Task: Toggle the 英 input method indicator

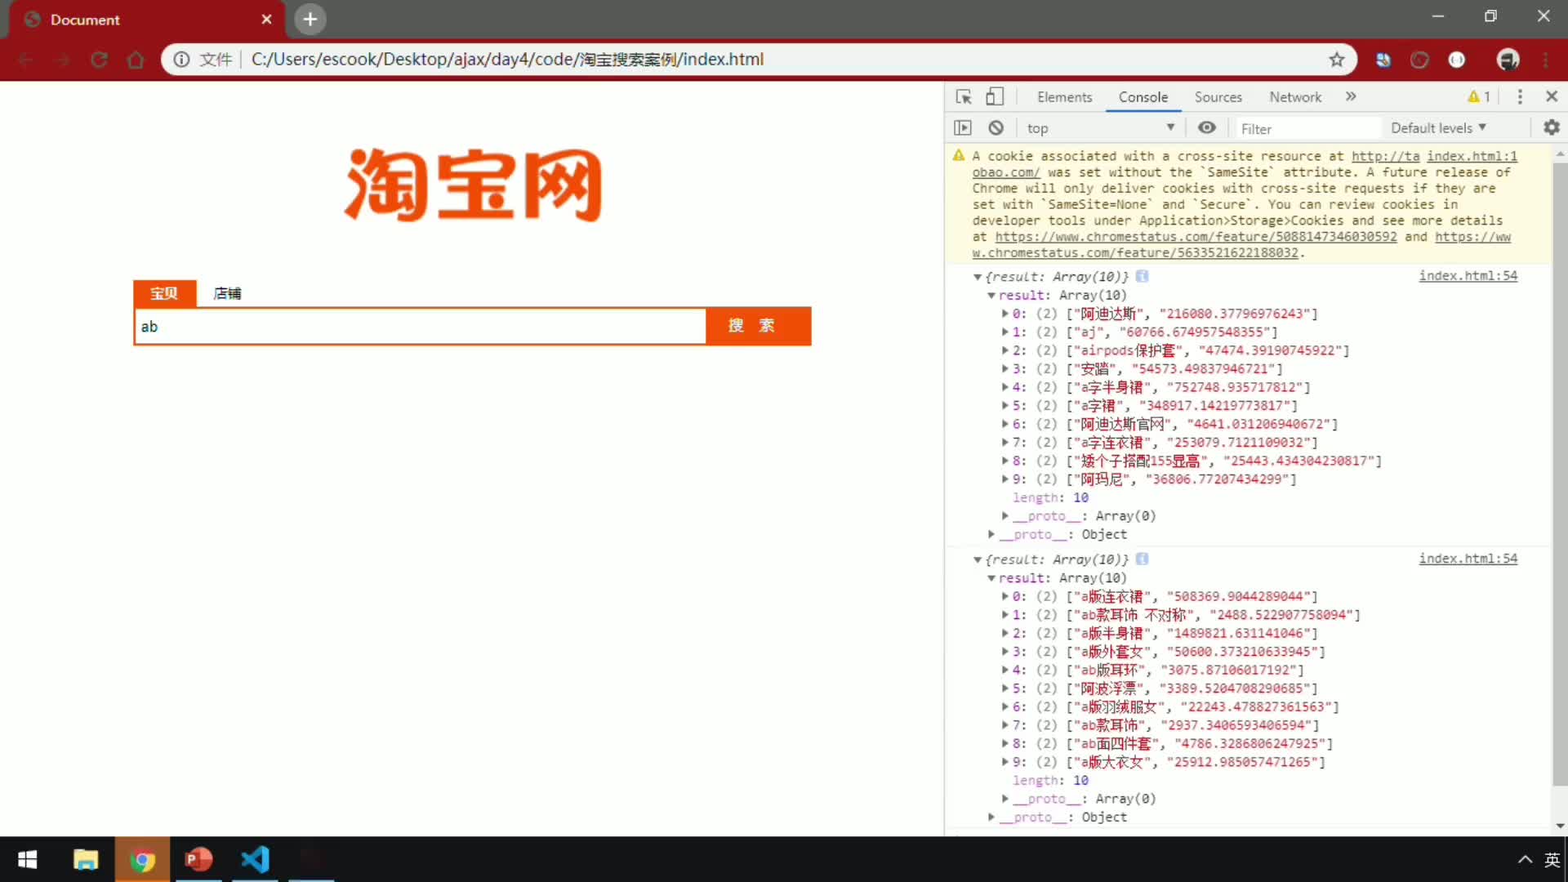Action: pos(1552,859)
